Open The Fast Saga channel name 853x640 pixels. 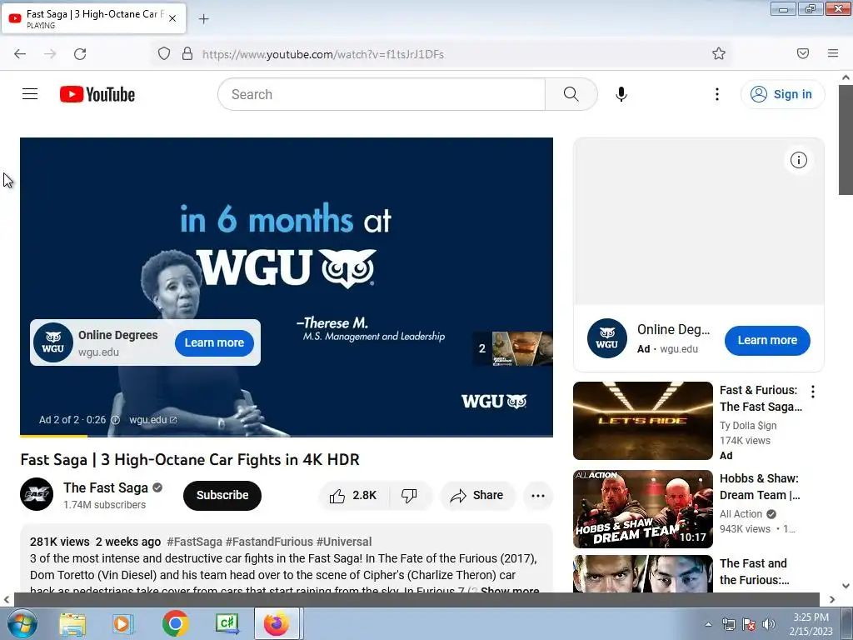pyautogui.click(x=106, y=487)
